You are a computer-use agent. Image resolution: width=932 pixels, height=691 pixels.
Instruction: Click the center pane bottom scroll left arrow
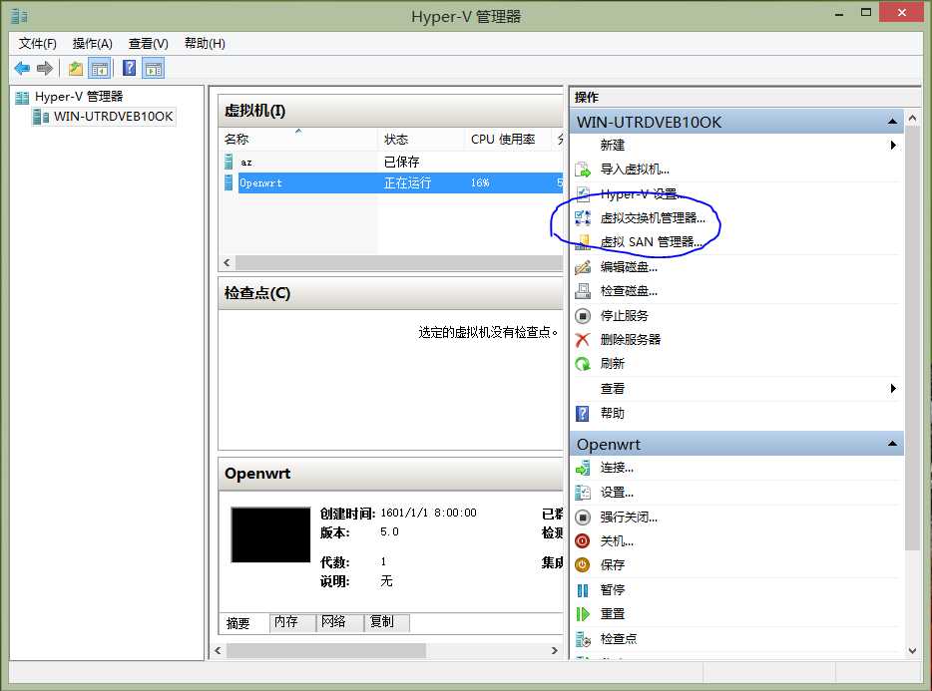point(219,650)
